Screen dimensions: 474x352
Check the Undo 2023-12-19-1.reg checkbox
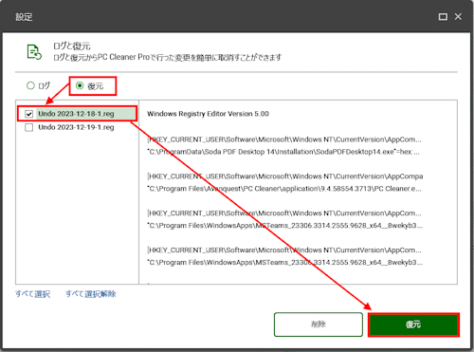(28, 127)
